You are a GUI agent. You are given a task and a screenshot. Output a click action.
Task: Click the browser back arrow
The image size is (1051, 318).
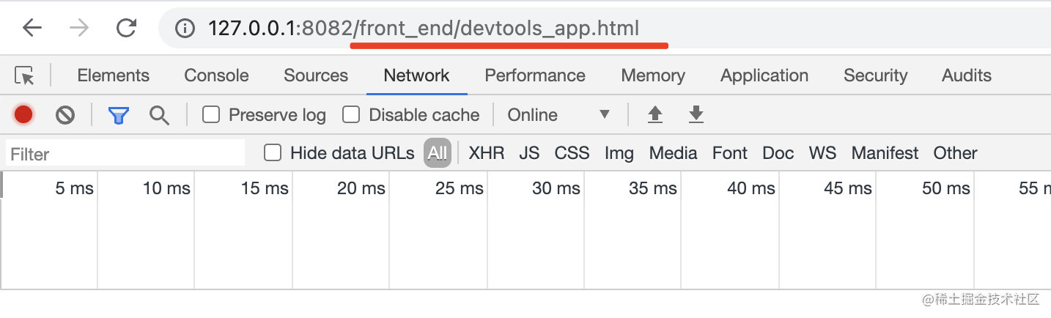32,29
